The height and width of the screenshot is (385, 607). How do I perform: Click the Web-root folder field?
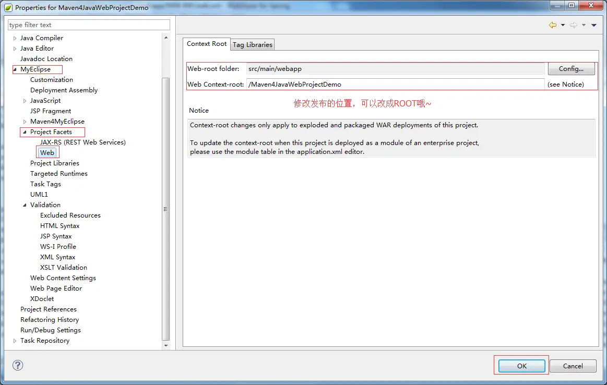click(395, 68)
